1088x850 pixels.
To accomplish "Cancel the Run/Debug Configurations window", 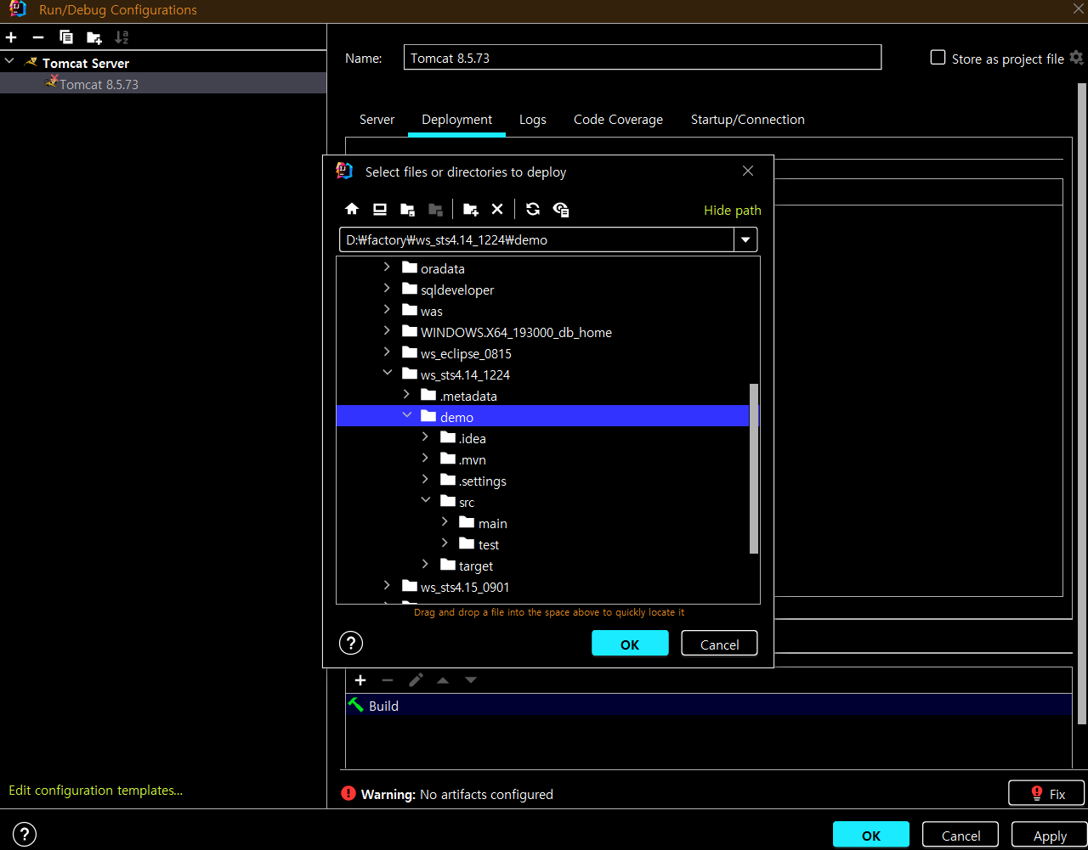I will coord(960,836).
